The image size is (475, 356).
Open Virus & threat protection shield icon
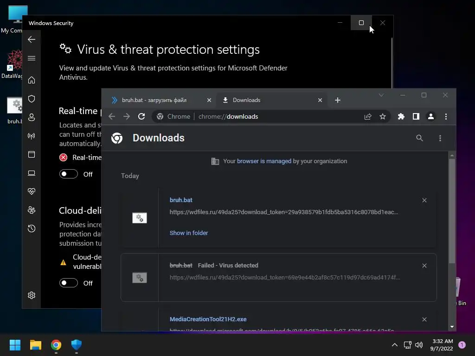[32, 99]
